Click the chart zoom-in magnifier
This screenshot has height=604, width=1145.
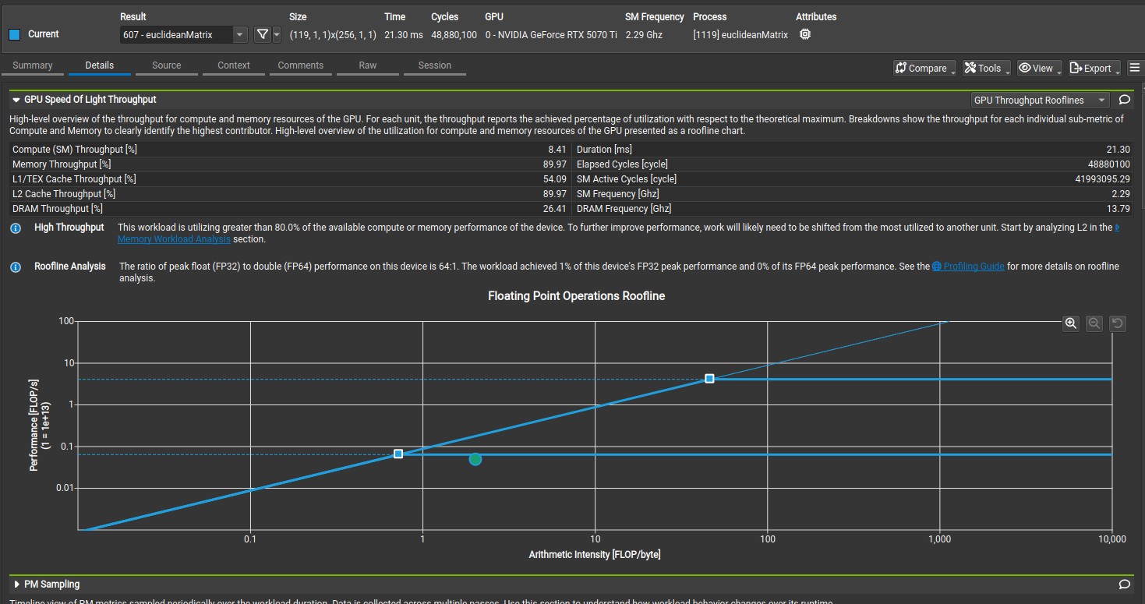(x=1071, y=323)
